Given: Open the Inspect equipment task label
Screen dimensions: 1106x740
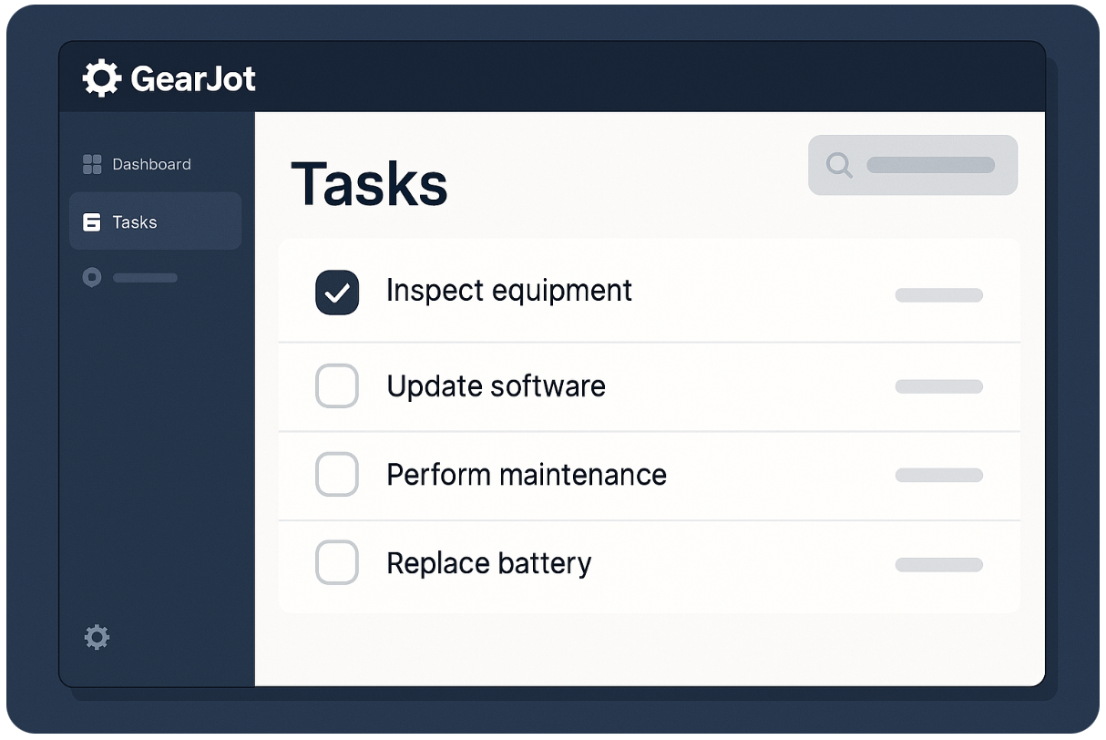Looking at the screenshot, I should click(509, 291).
